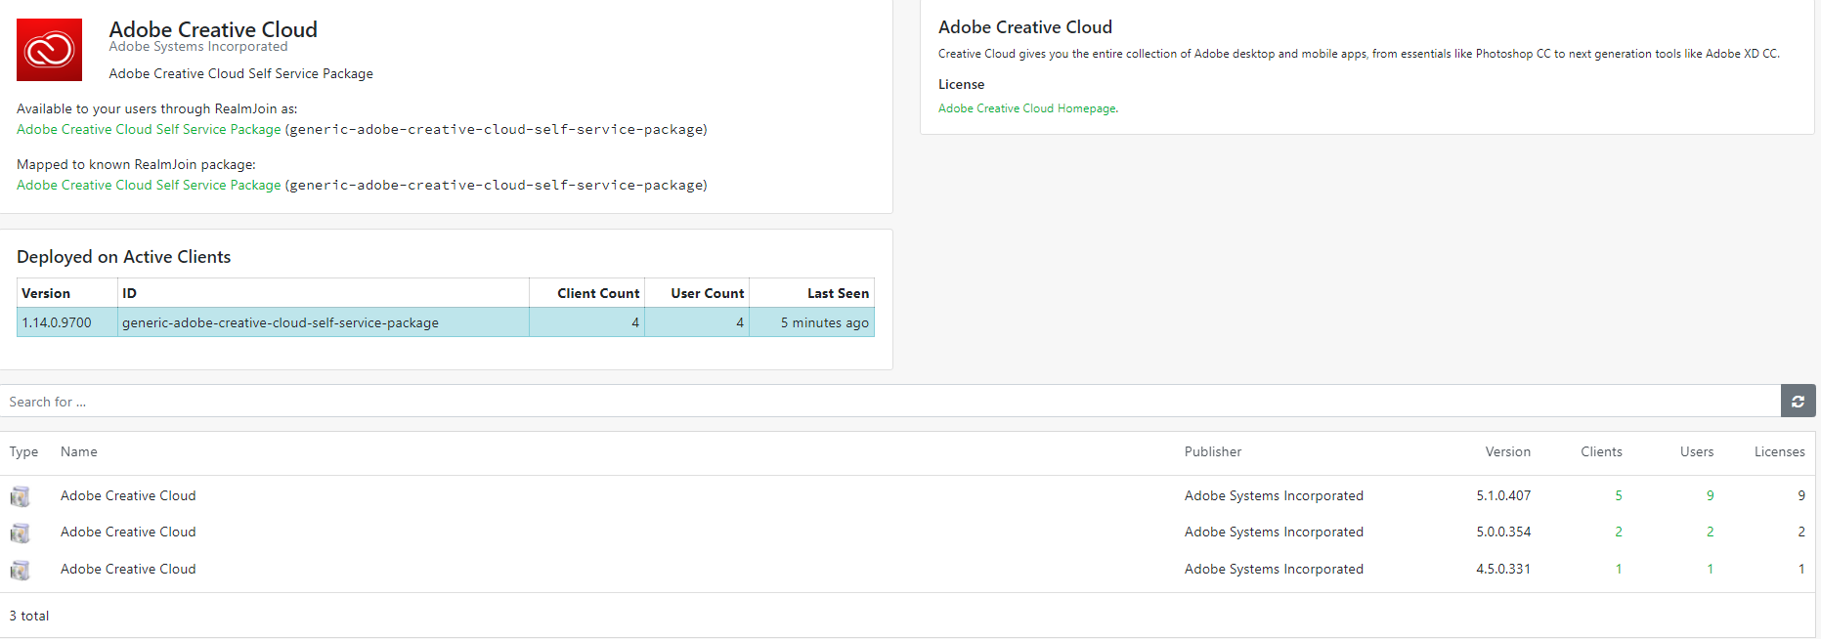Click the '3 total' count at list bottom
The width and height of the screenshot is (1821, 639).
(29, 616)
